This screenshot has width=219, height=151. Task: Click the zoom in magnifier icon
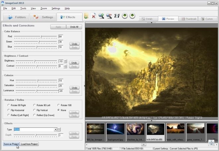(101, 16)
